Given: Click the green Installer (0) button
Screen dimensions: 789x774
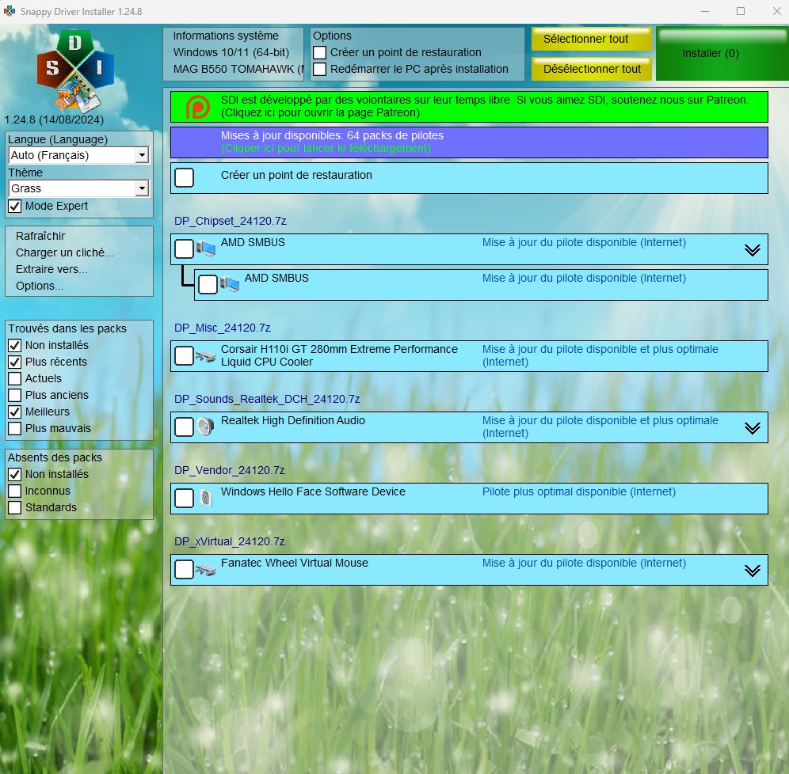Looking at the screenshot, I should [x=722, y=54].
